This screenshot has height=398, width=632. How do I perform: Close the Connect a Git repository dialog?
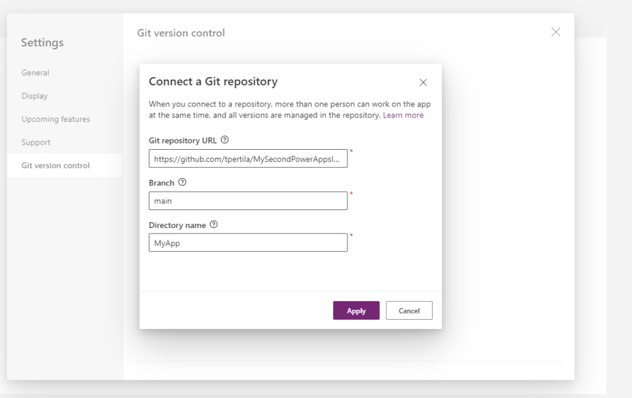pos(423,83)
